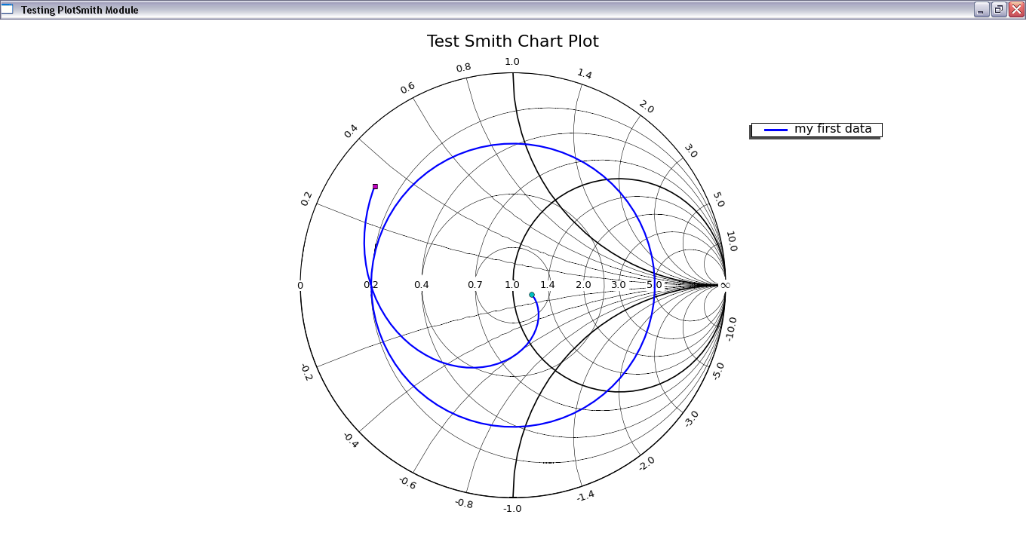Close the Testing PlotSmith Module window
1026x545 pixels.
coord(1015,10)
